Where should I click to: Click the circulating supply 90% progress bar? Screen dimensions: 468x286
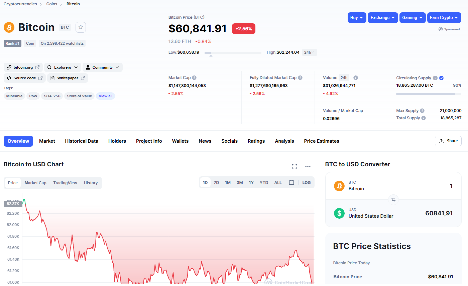click(429, 94)
